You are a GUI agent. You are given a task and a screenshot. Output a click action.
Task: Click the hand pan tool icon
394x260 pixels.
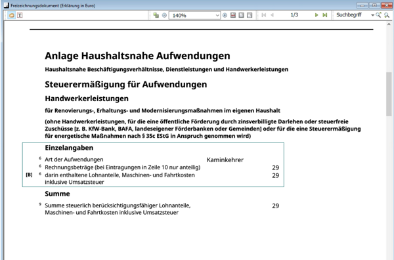[12, 15]
